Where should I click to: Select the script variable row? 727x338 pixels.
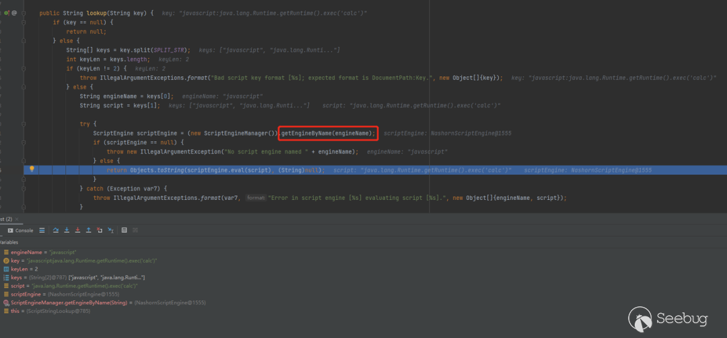[x=363, y=285]
